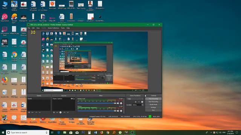241x135 pixels.
Task: Select Scene entry in Scenes list
Action: point(39,99)
